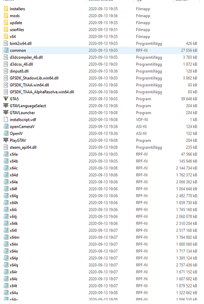Image resolution: width=204 pixels, height=304 pixels.
Task: Click the mods folder icon
Action: (x=6, y=16)
